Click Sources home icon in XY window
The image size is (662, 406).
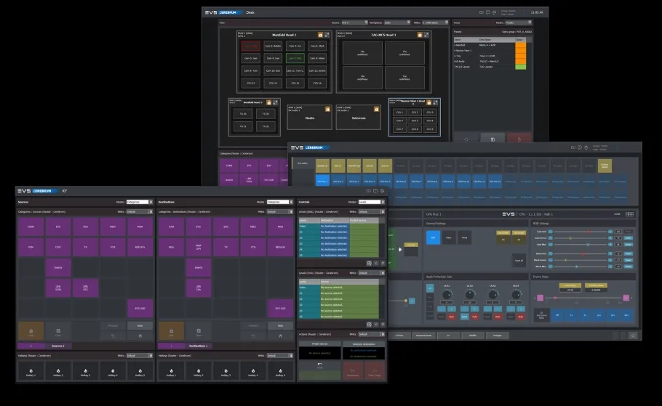140,336
